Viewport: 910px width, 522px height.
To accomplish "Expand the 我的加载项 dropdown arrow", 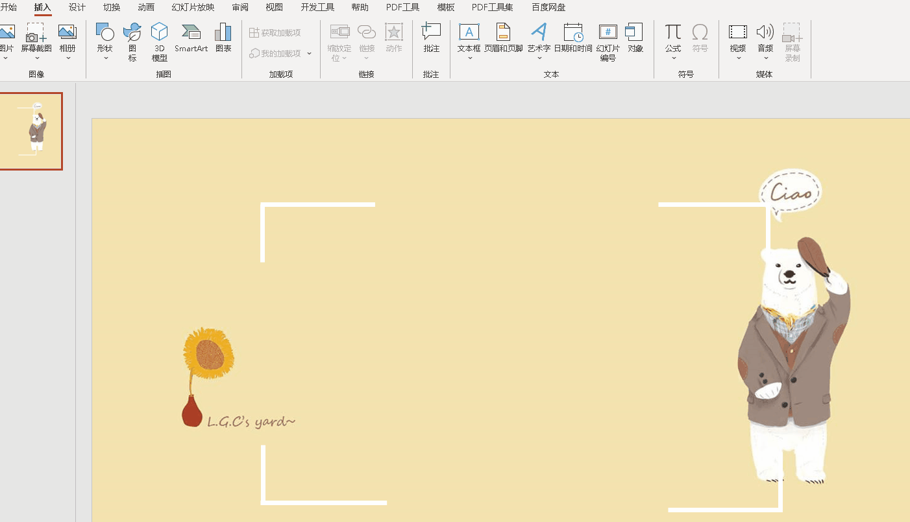I will pyautogui.click(x=310, y=53).
